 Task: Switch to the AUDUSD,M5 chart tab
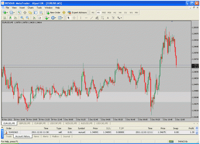click(87, 123)
